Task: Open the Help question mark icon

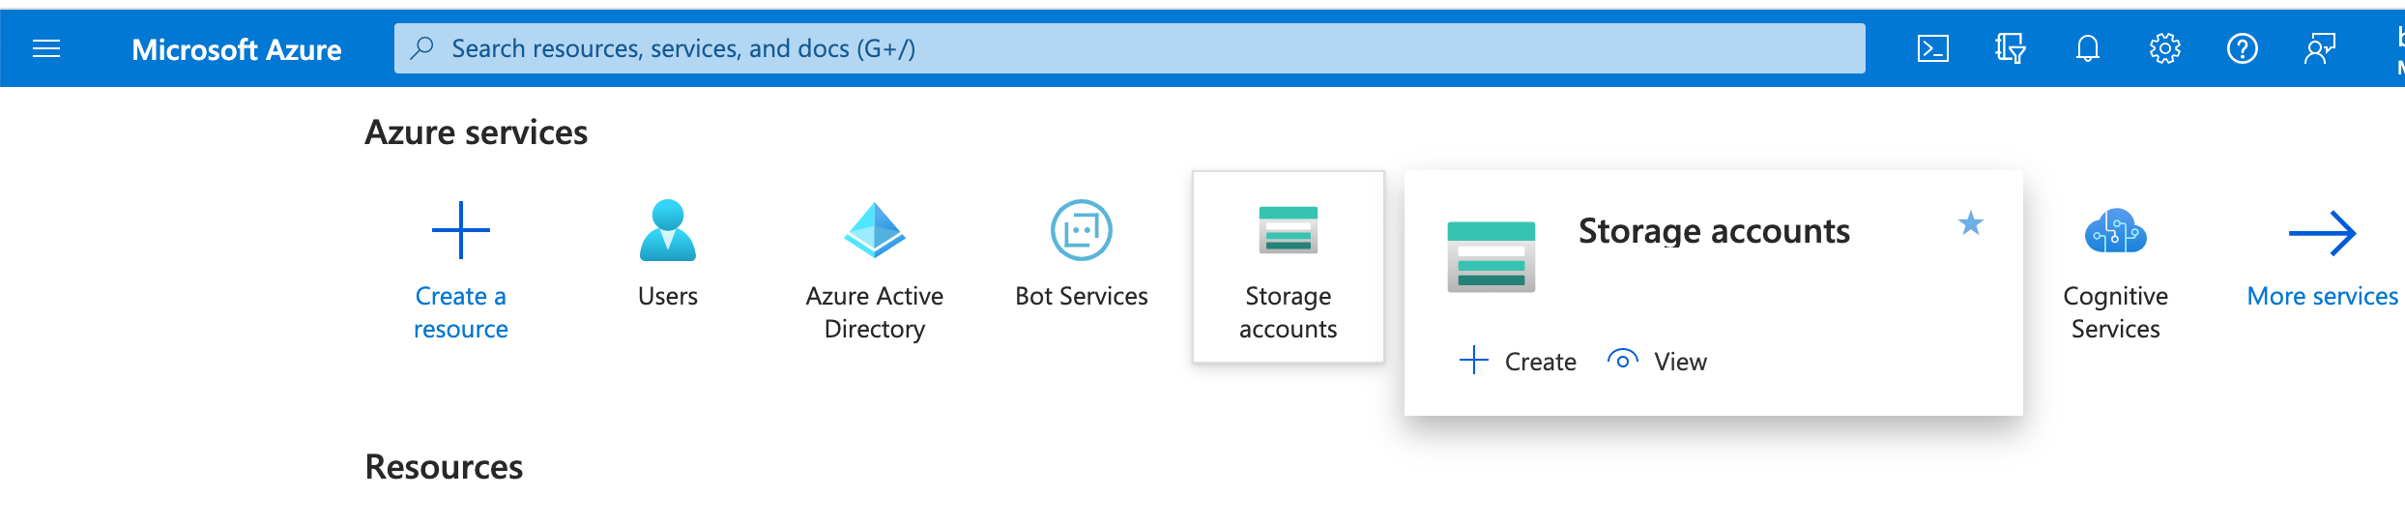Action: click(2242, 48)
